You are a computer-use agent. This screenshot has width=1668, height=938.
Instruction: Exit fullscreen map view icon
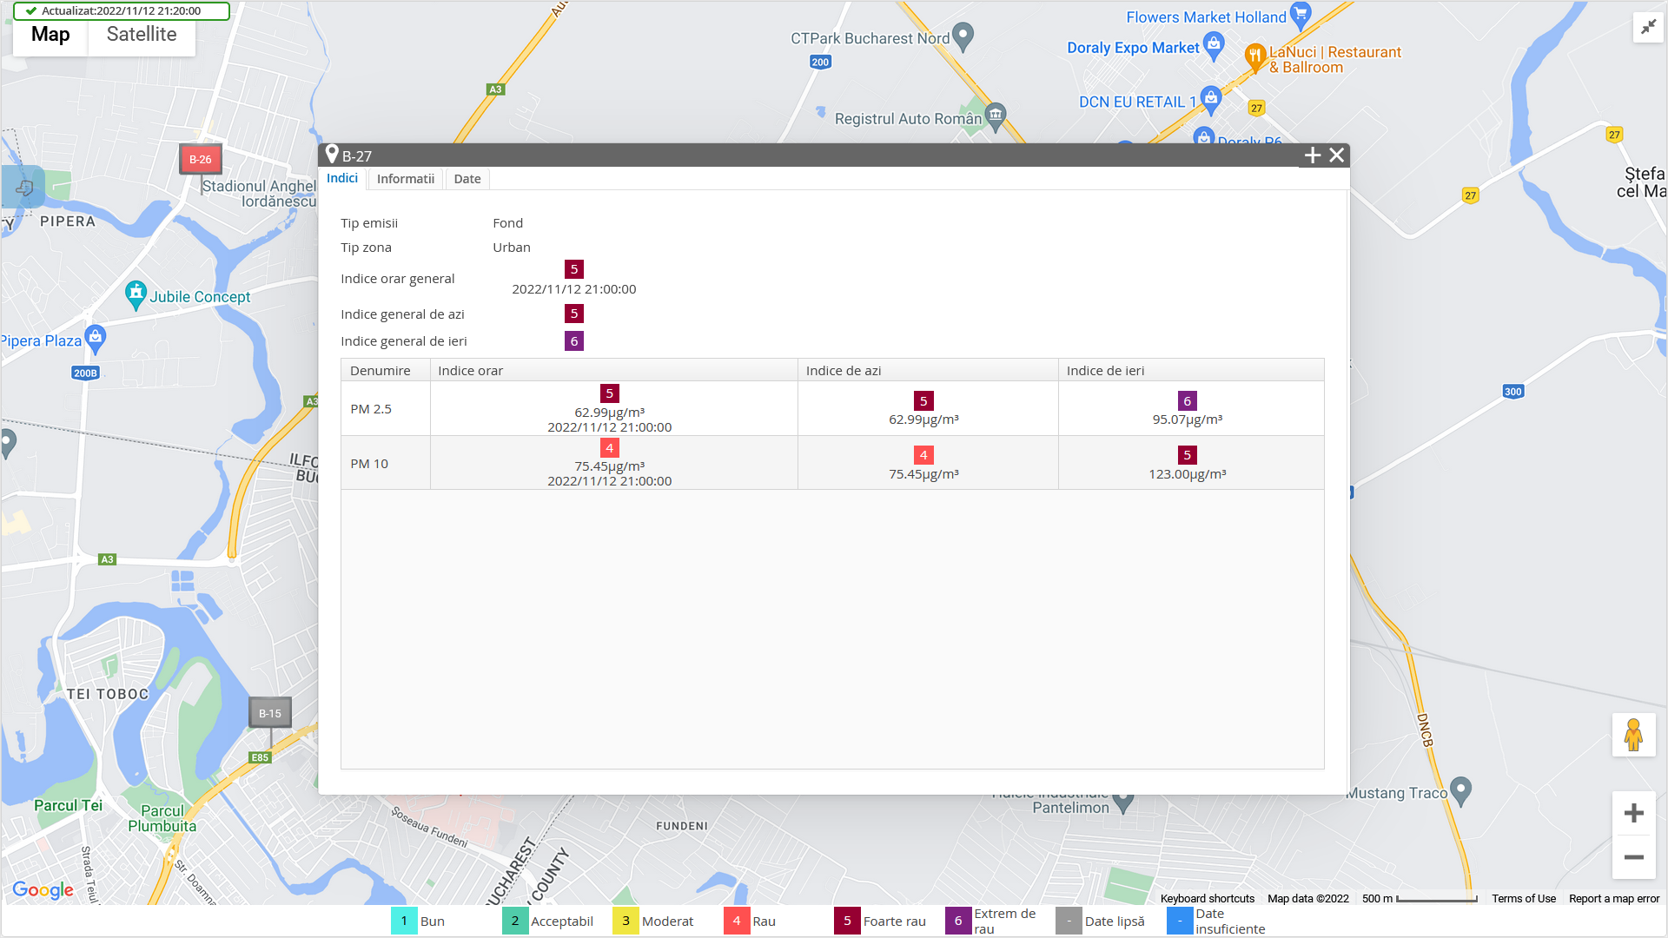coord(1647,27)
